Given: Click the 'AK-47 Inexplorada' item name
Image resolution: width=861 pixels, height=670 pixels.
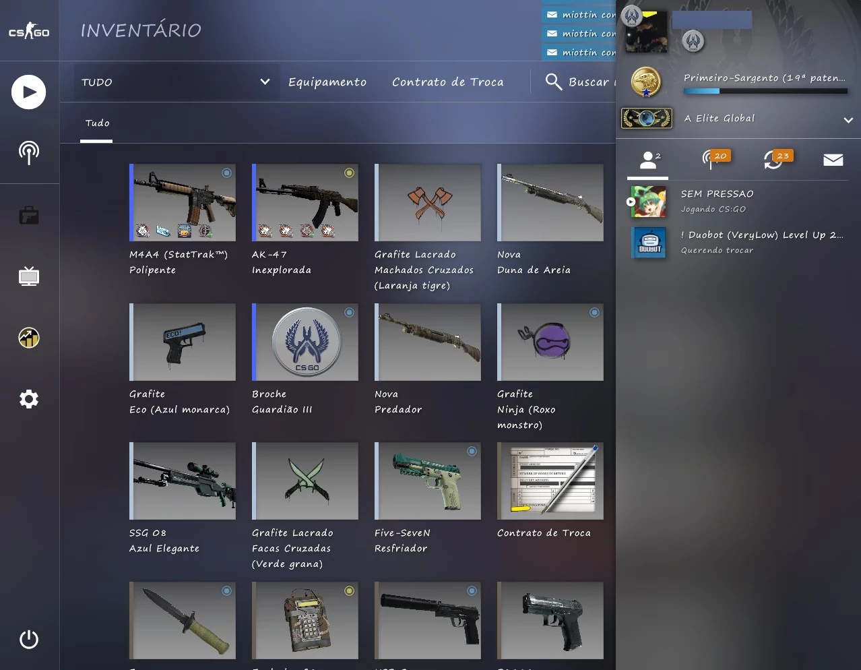Looking at the screenshot, I should (282, 262).
